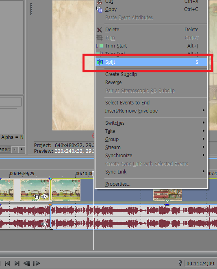Image resolution: width=217 pixels, height=269 pixels.
Task: Click the Copy pages icon
Action: click(x=99, y=9)
